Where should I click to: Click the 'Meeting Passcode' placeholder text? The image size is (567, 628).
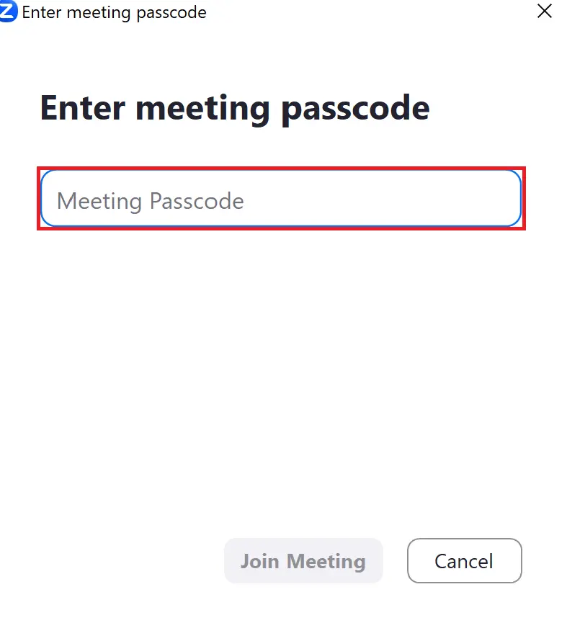pos(151,201)
